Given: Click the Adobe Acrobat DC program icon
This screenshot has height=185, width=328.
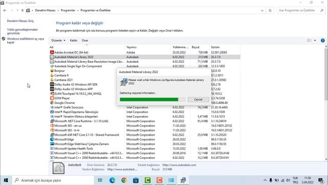Looking at the screenshot, I should 52,52.
